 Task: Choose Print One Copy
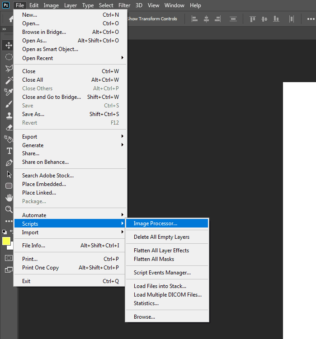(x=70, y=267)
